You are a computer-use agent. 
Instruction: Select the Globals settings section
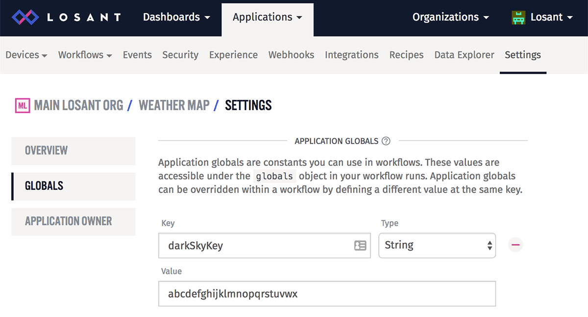(x=73, y=186)
